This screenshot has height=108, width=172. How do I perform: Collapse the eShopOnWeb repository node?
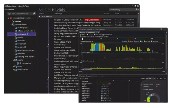click(8, 18)
